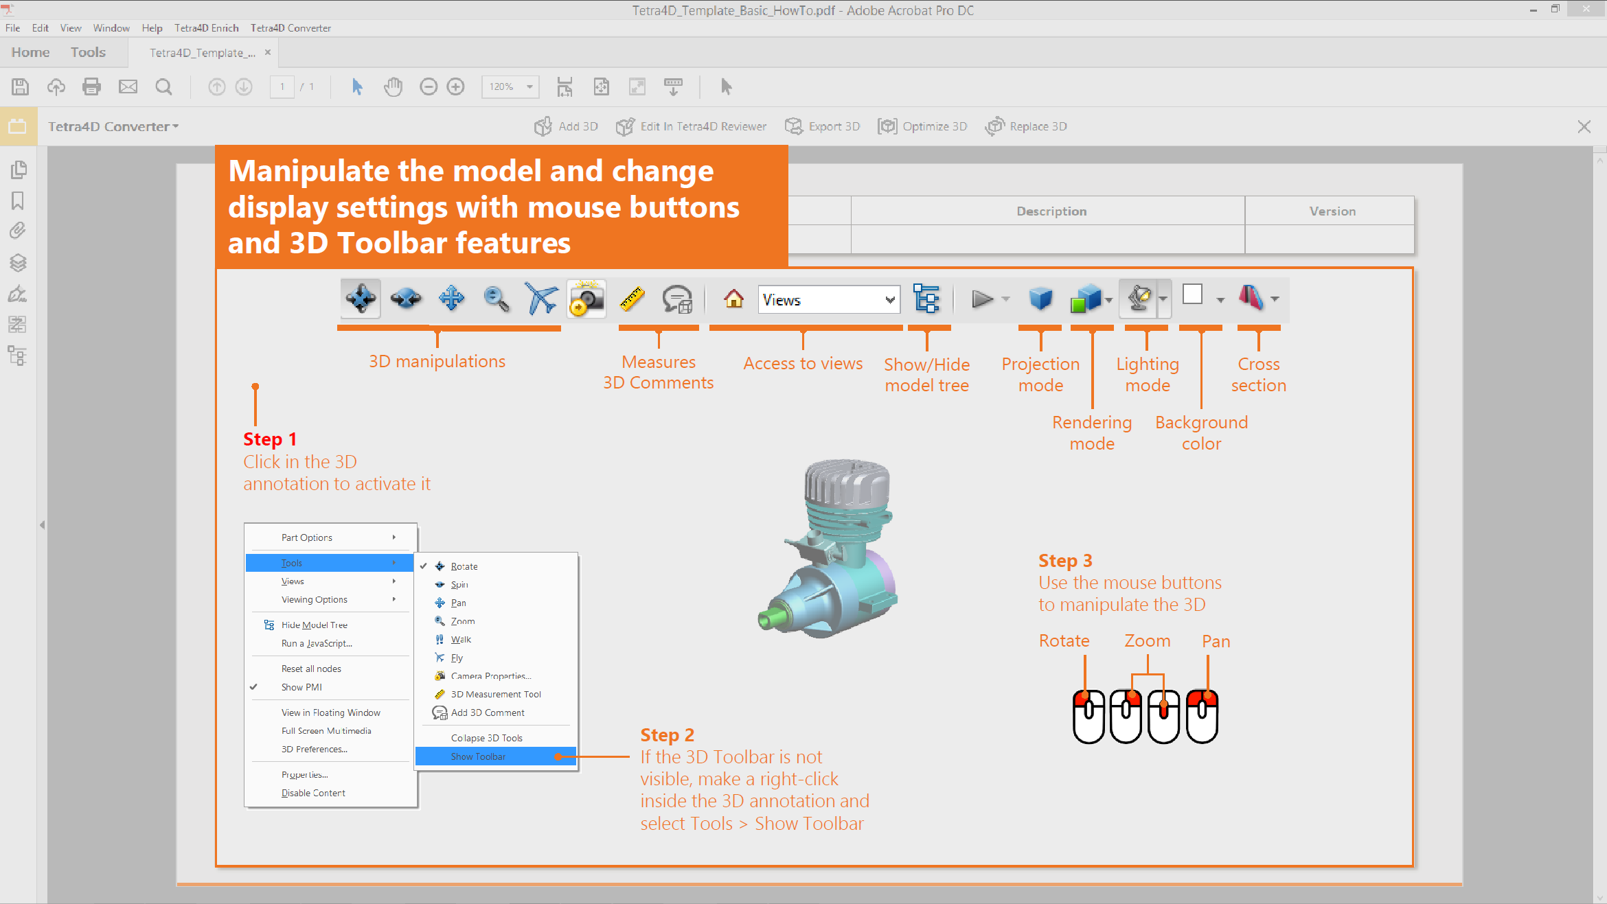Viewport: 1607px width, 904px height.
Task: Click the yellow ruler 3D Measurement icon
Action: coord(632,299)
